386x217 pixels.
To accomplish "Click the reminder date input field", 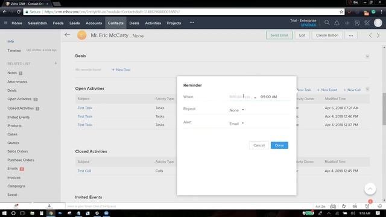I will pos(240,96).
